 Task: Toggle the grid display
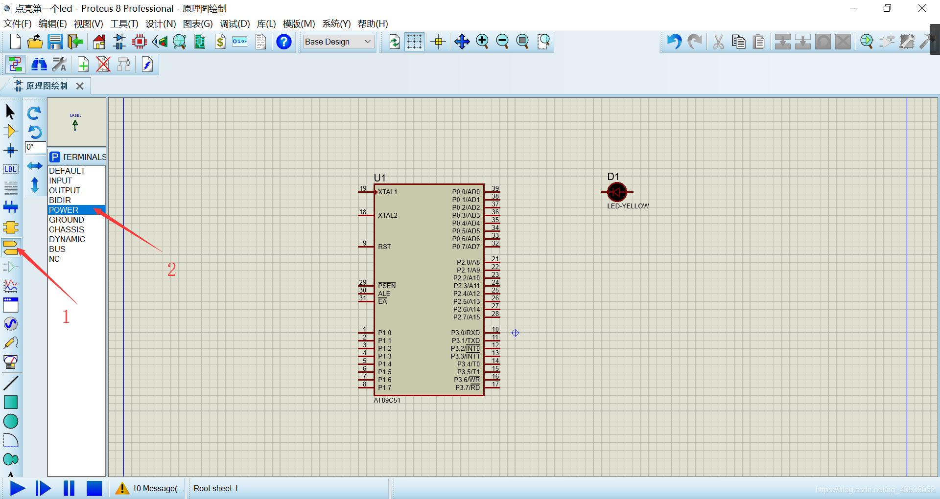tap(414, 42)
